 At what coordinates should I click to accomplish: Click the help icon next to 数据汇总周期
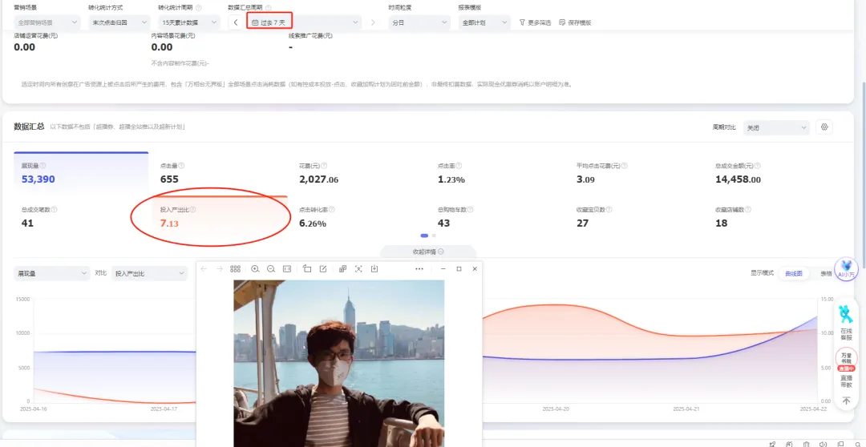[x=269, y=8]
